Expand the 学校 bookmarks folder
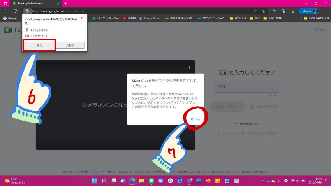The height and width of the screenshot is (186, 331). 255,18
